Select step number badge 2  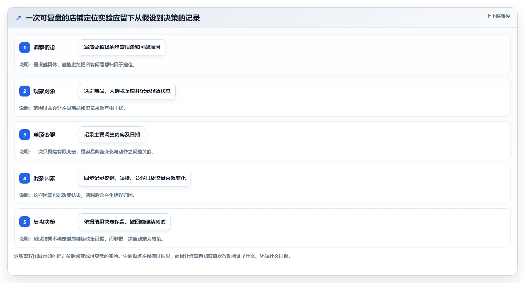25,91
